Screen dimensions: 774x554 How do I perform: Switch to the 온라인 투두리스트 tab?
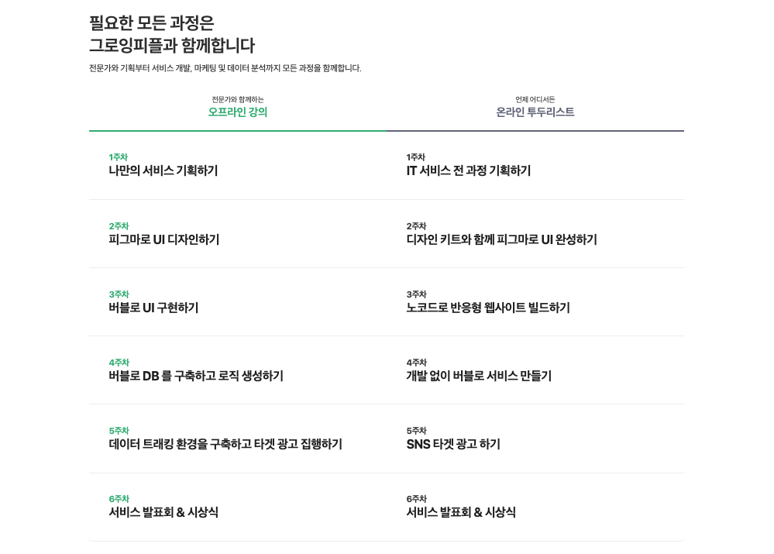tap(535, 107)
